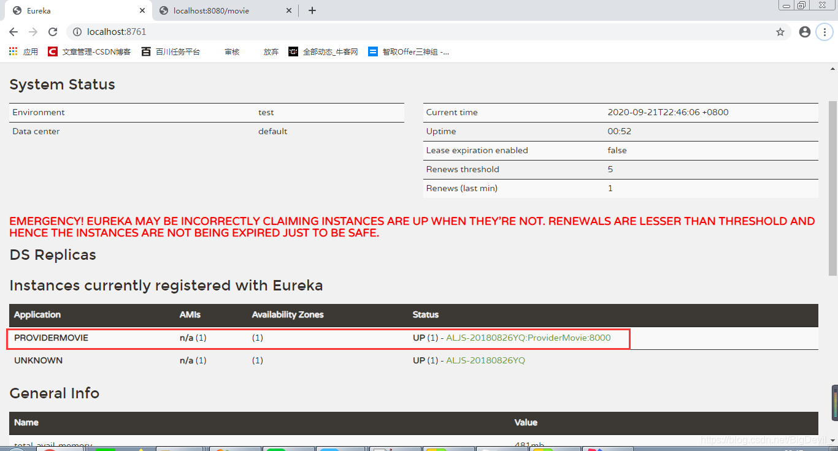Screen dimensions: 838x451
Task: Click the DS Replicas heading
Action: (x=53, y=255)
